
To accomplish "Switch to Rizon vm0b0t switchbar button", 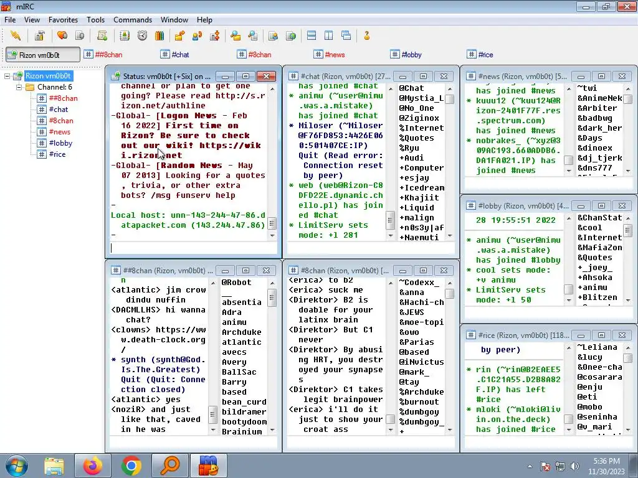I will coord(43,55).
